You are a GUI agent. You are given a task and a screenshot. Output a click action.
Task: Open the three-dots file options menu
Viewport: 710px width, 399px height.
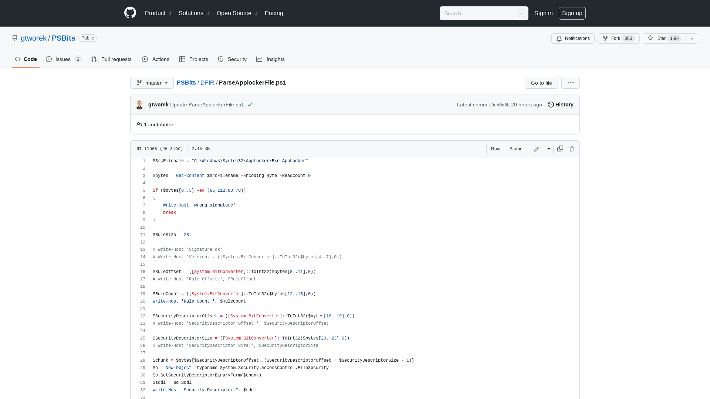[x=571, y=83]
